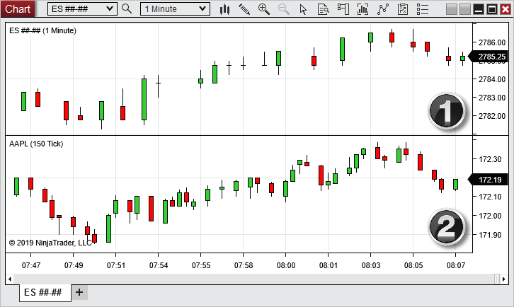Click the 2785.25 price marker on ES axis
This screenshot has width=514, height=307.
tap(490, 57)
